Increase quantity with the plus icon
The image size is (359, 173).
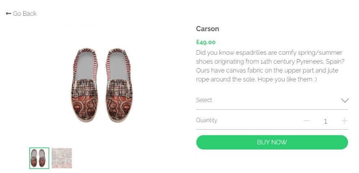[x=344, y=121]
